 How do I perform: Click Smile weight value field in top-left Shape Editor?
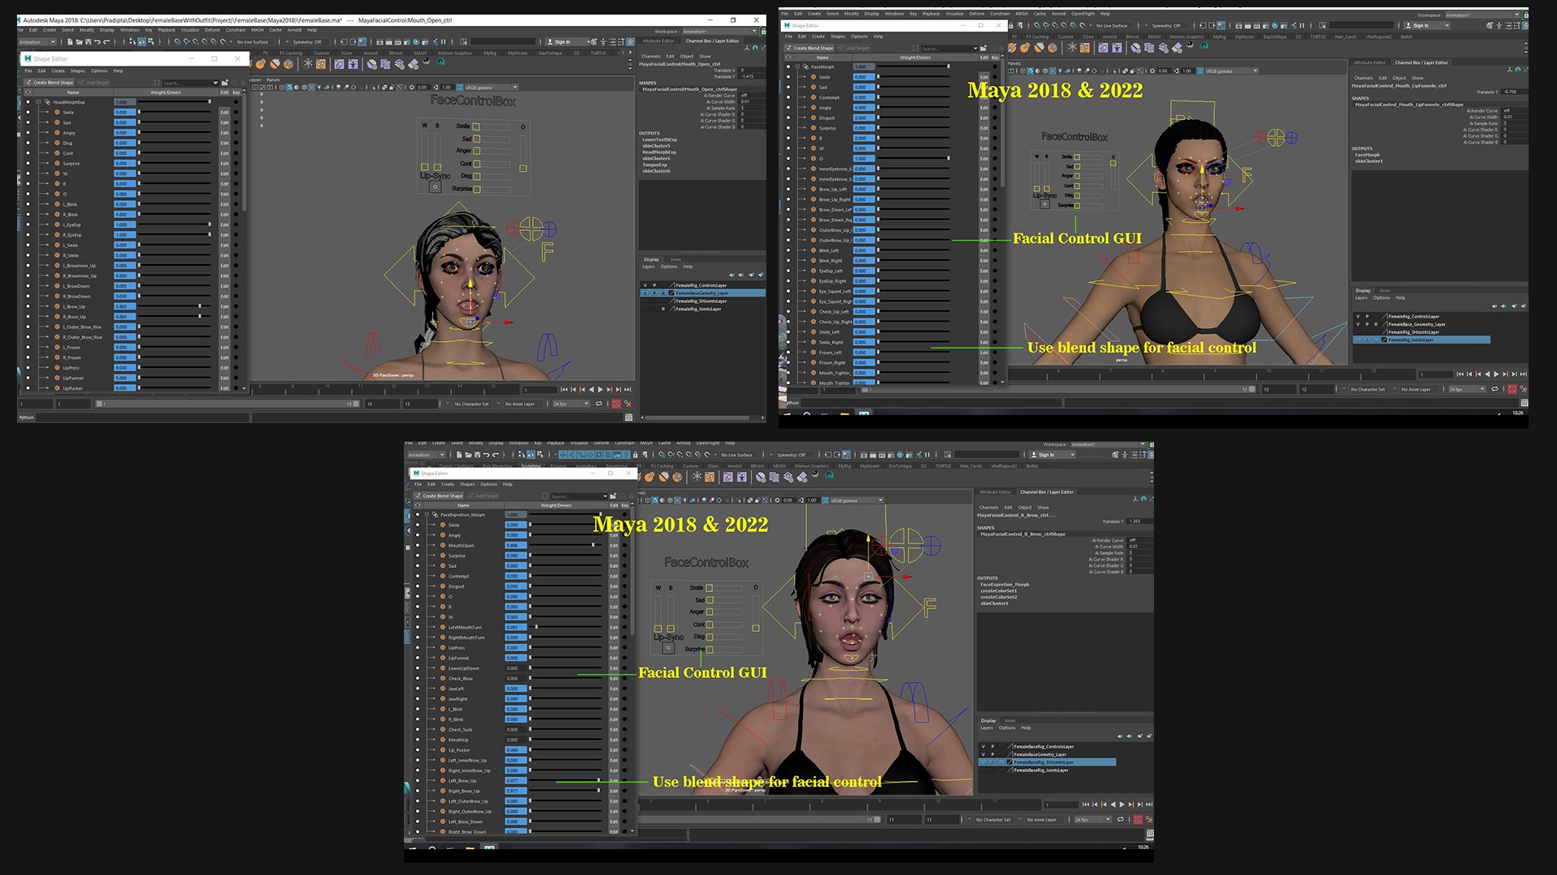pyautogui.click(x=124, y=113)
